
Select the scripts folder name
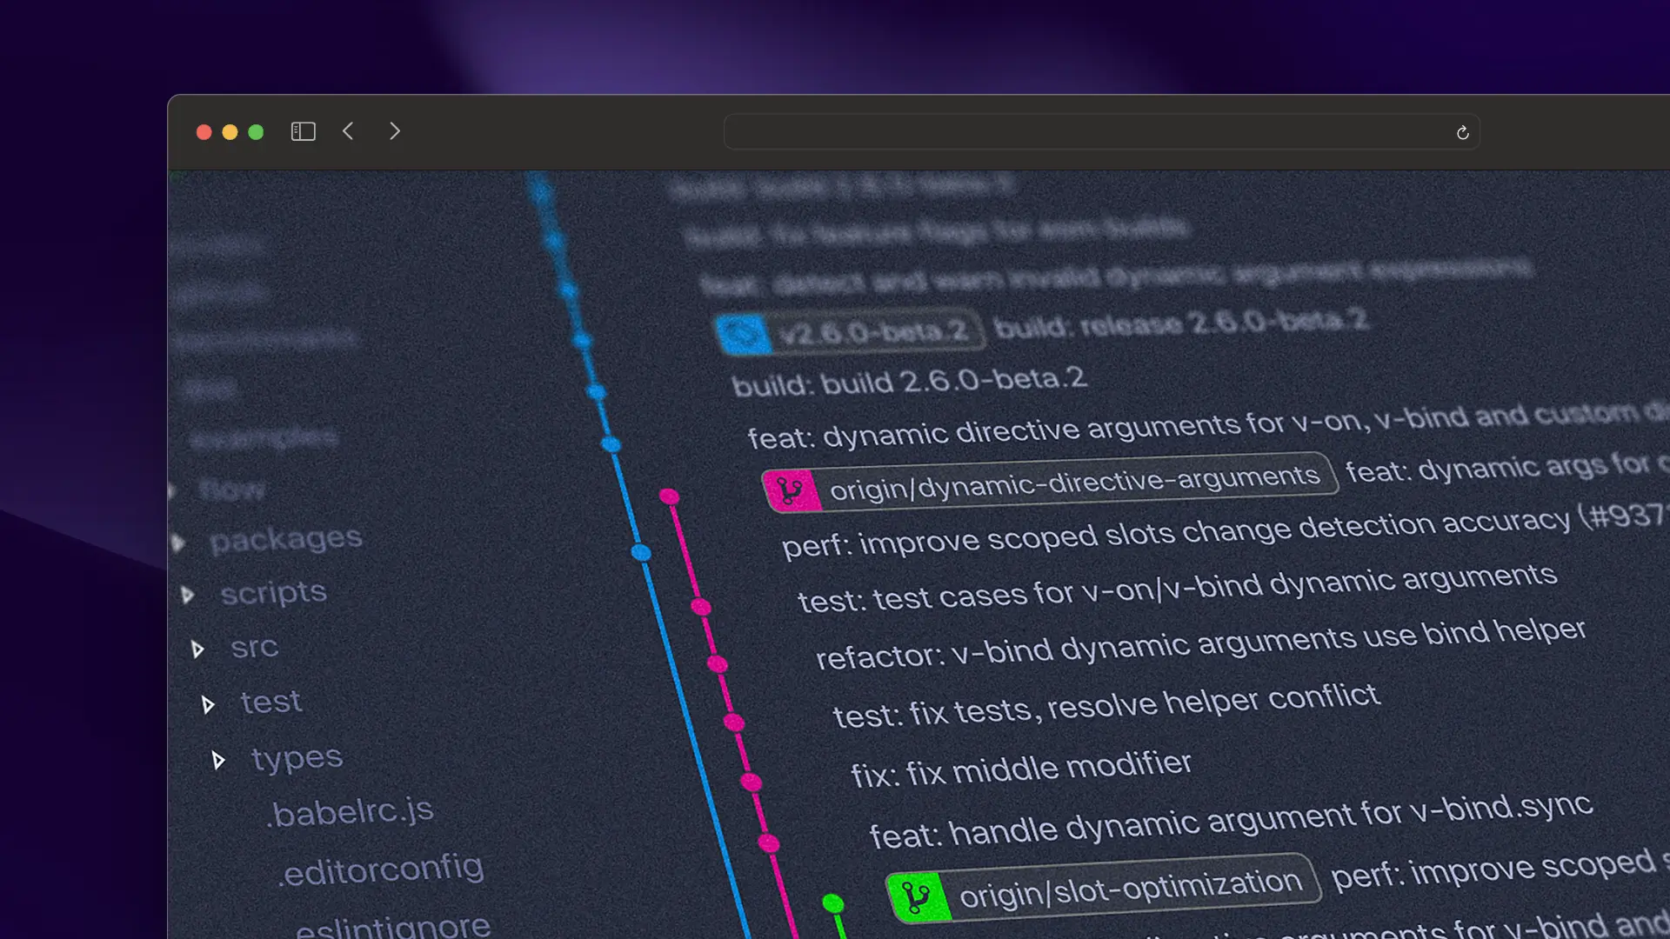coord(273,593)
